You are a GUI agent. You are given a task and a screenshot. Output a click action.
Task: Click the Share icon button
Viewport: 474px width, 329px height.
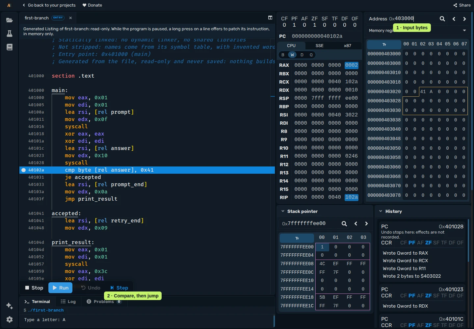tap(462, 5)
